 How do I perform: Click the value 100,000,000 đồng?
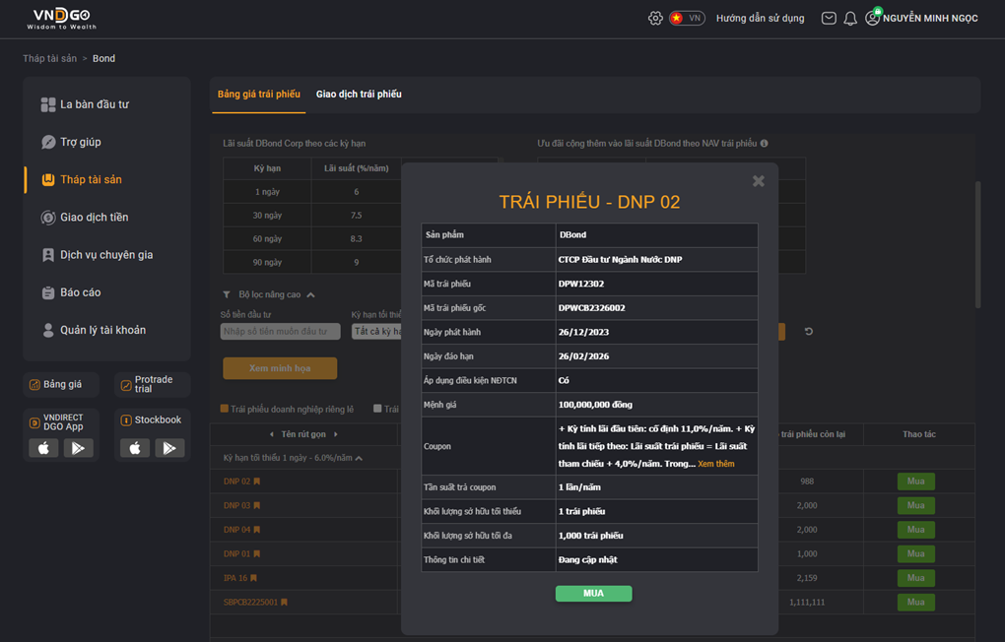click(x=595, y=405)
